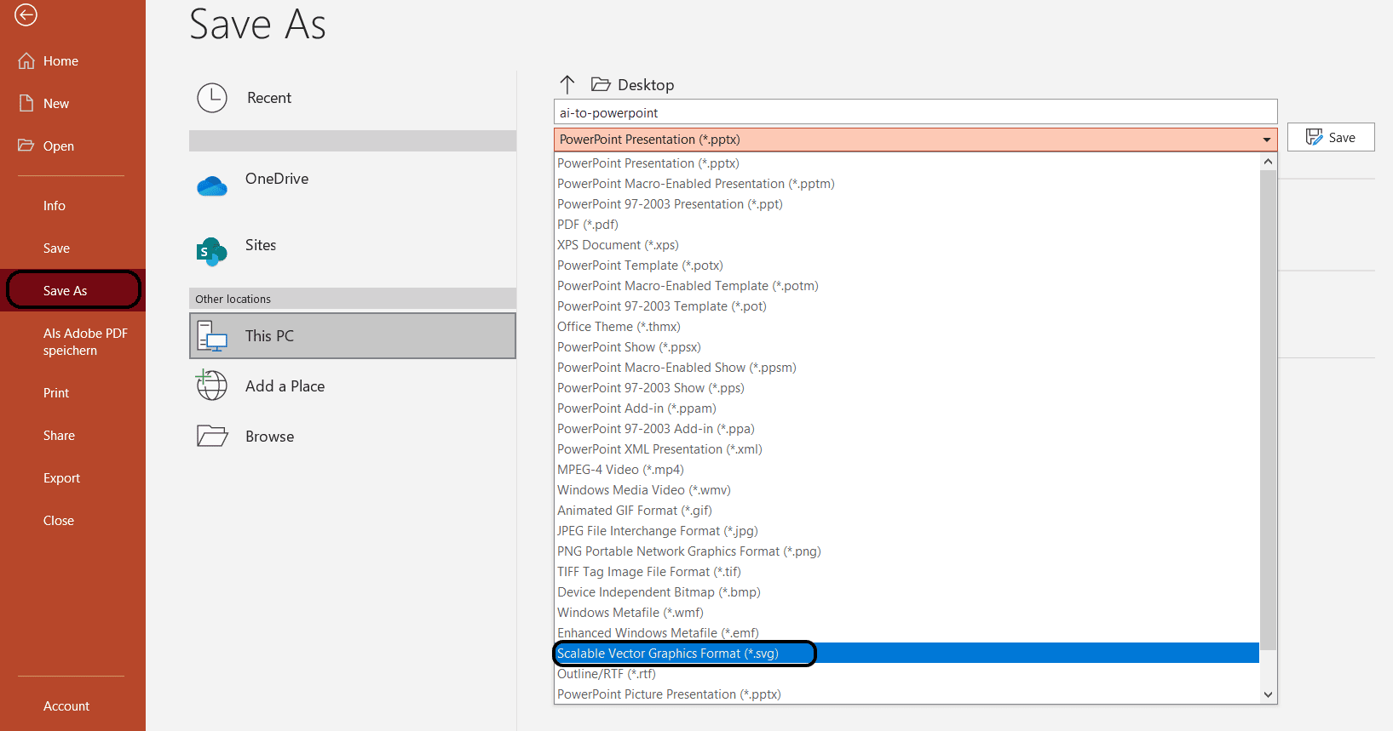
Task: Choose Sites as save location
Action: tap(261, 245)
